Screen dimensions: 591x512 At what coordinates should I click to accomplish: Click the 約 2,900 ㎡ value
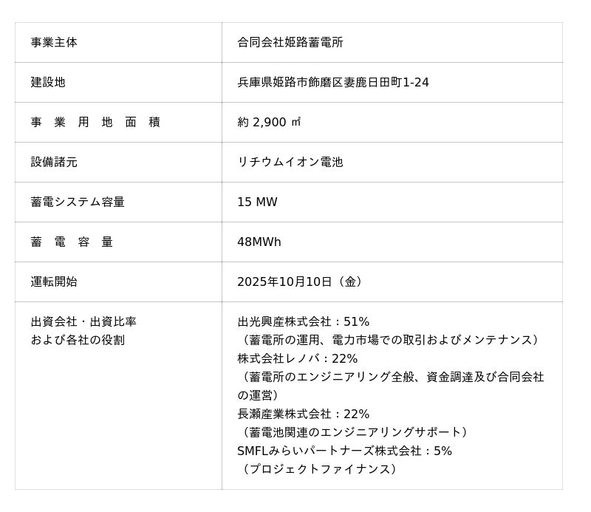[x=269, y=123]
